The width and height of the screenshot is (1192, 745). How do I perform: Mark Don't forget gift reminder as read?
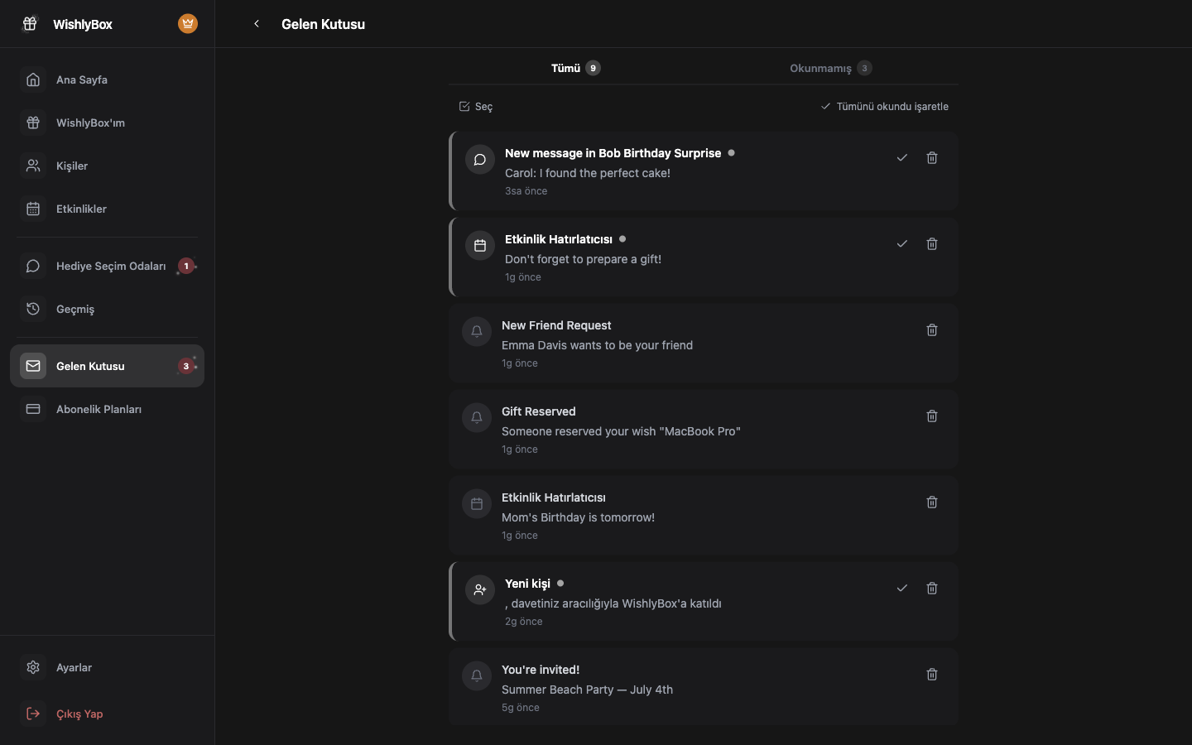(x=902, y=243)
